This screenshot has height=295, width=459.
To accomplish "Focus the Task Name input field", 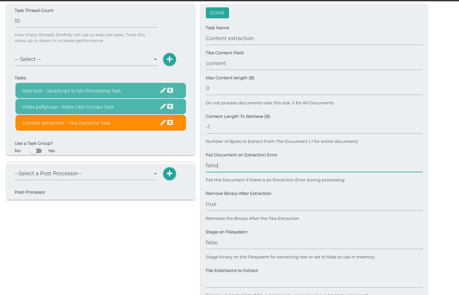I will [x=314, y=39].
